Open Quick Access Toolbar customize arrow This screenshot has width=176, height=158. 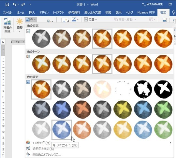(30, 5)
